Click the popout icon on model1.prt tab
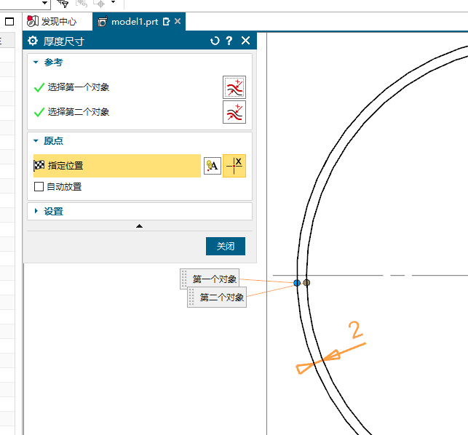The image size is (468, 435). (166, 22)
